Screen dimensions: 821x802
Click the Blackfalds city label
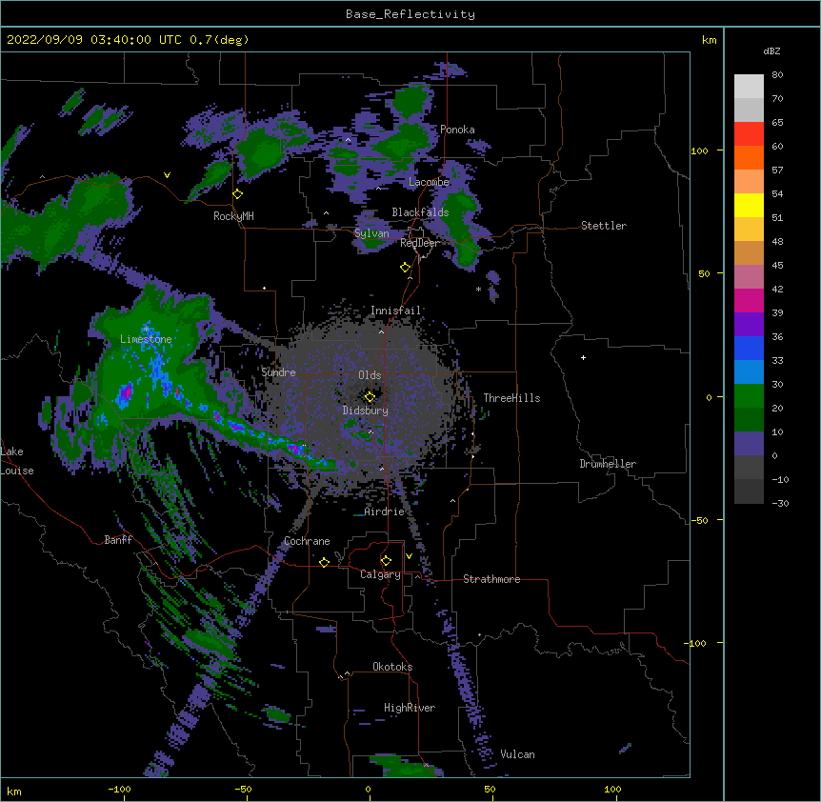(x=420, y=212)
